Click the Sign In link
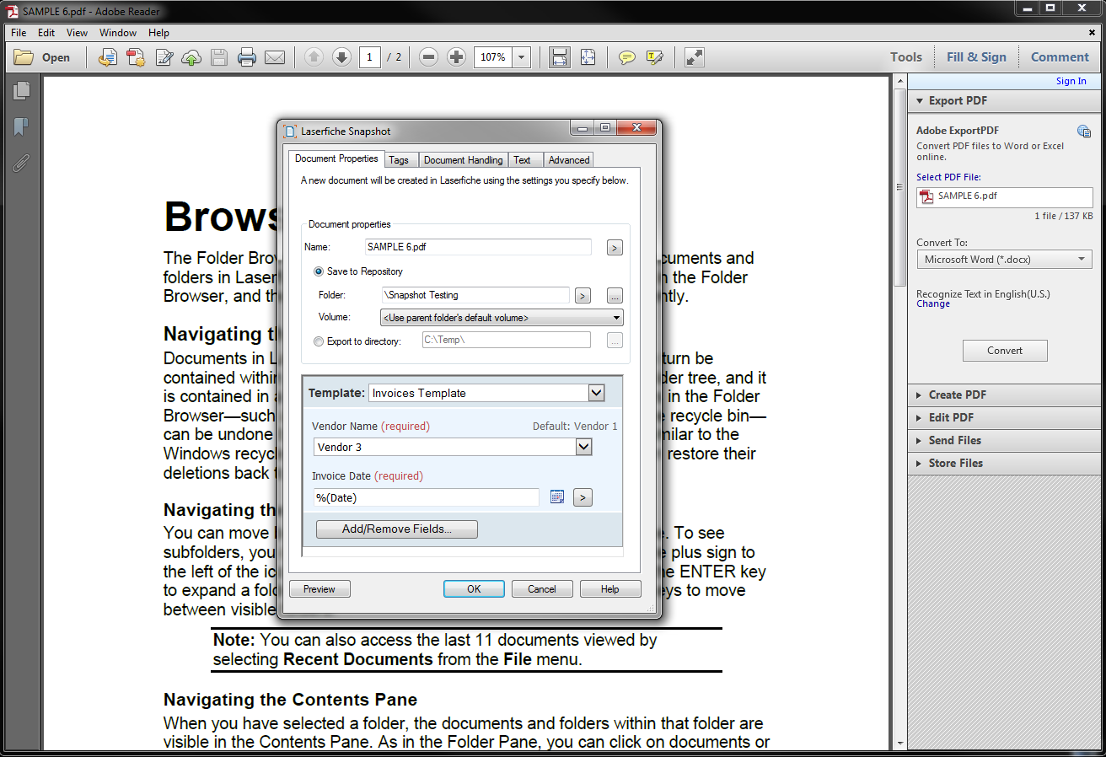This screenshot has height=757, width=1106. (1071, 82)
